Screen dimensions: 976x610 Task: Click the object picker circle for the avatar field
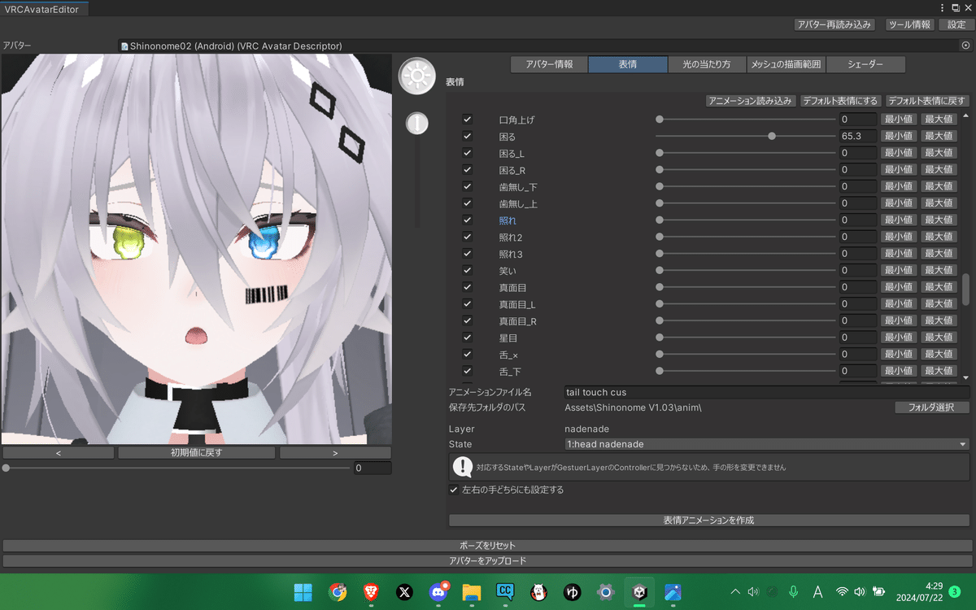(965, 46)
